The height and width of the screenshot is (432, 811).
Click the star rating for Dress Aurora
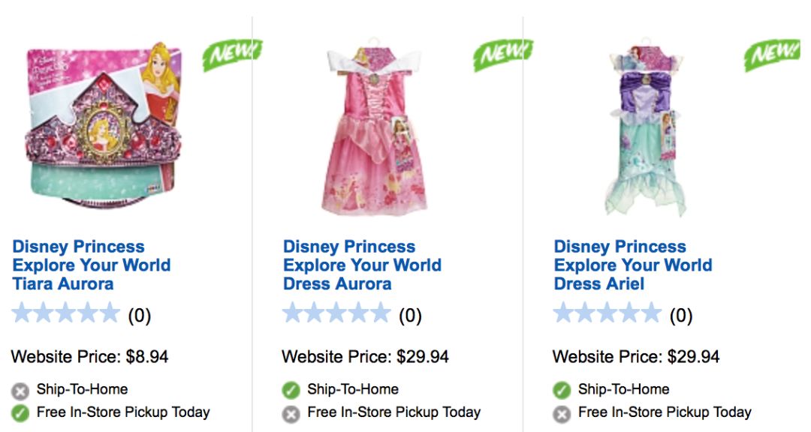(x=336, y=313)
